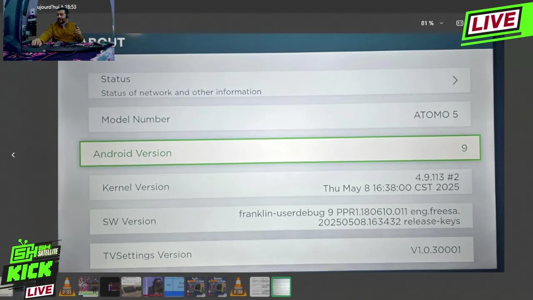Open the VLC video thumbnail marked 0:23
The height and width of the screenshot is (300, 533).
67,287
